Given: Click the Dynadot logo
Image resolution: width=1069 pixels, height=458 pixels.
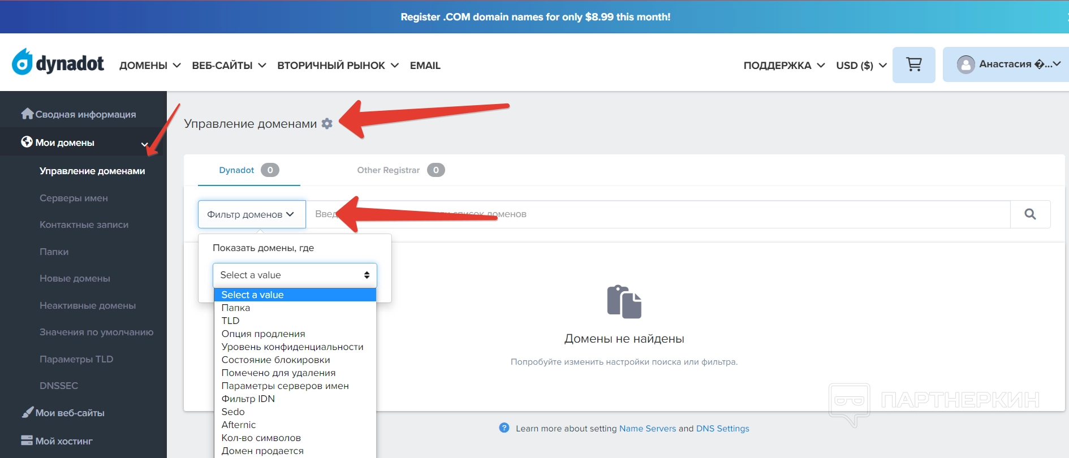Looking at the screenshot, I should [58, 62].
